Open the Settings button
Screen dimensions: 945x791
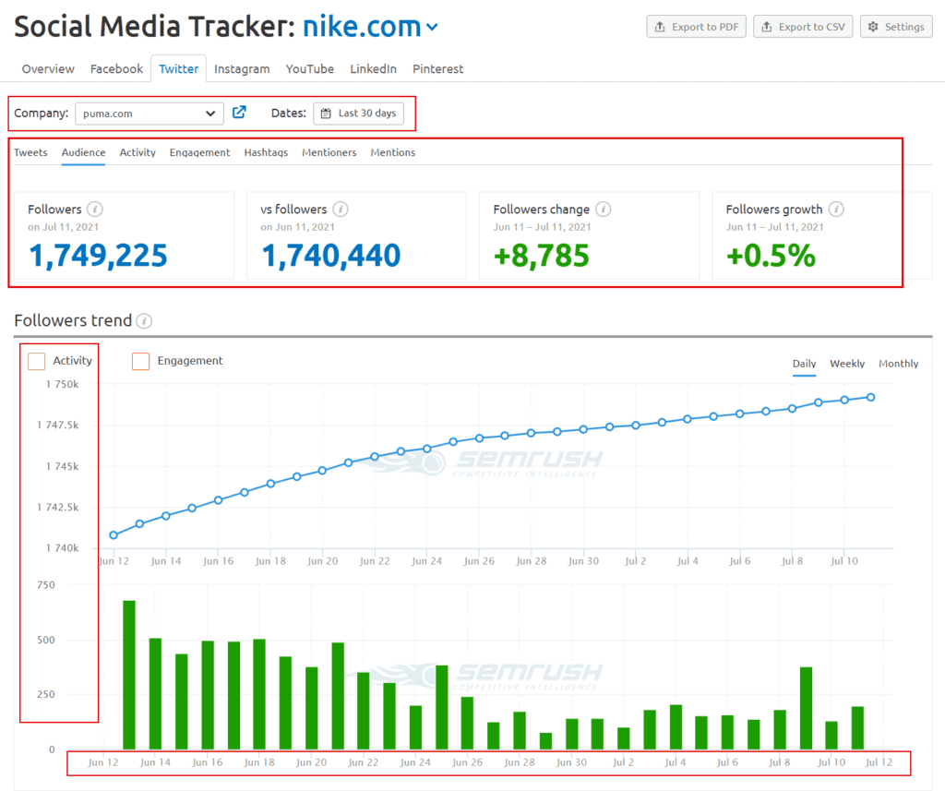coord(896,27)
